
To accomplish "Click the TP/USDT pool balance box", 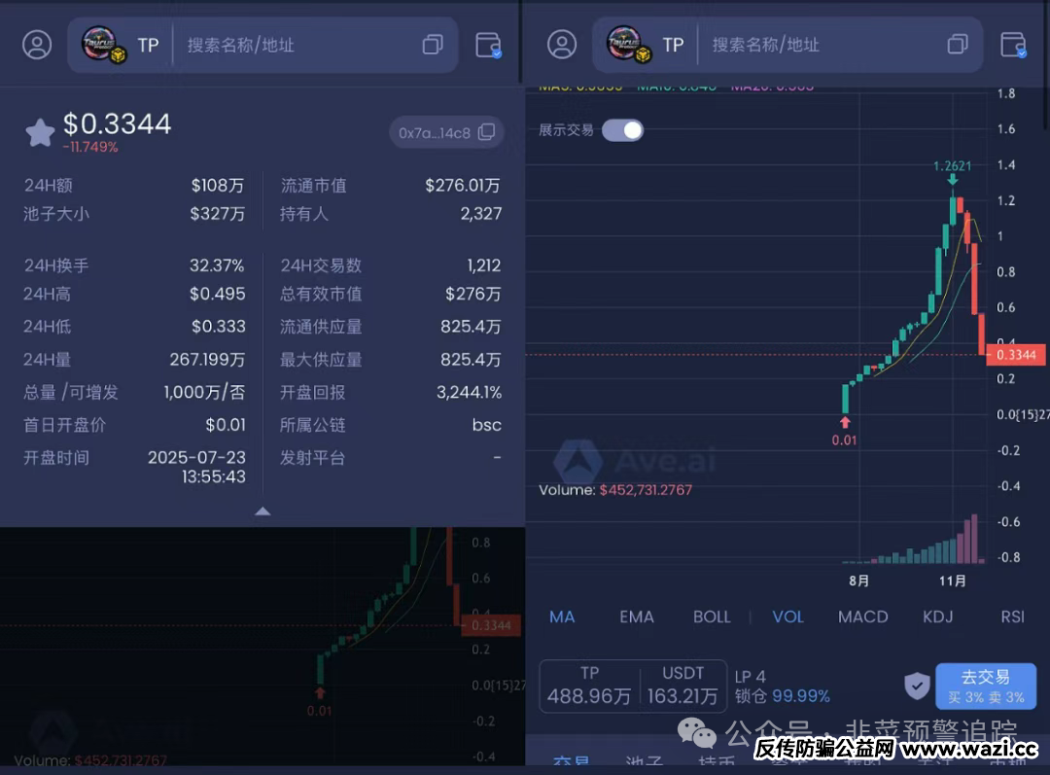I will tap(633, 686).
